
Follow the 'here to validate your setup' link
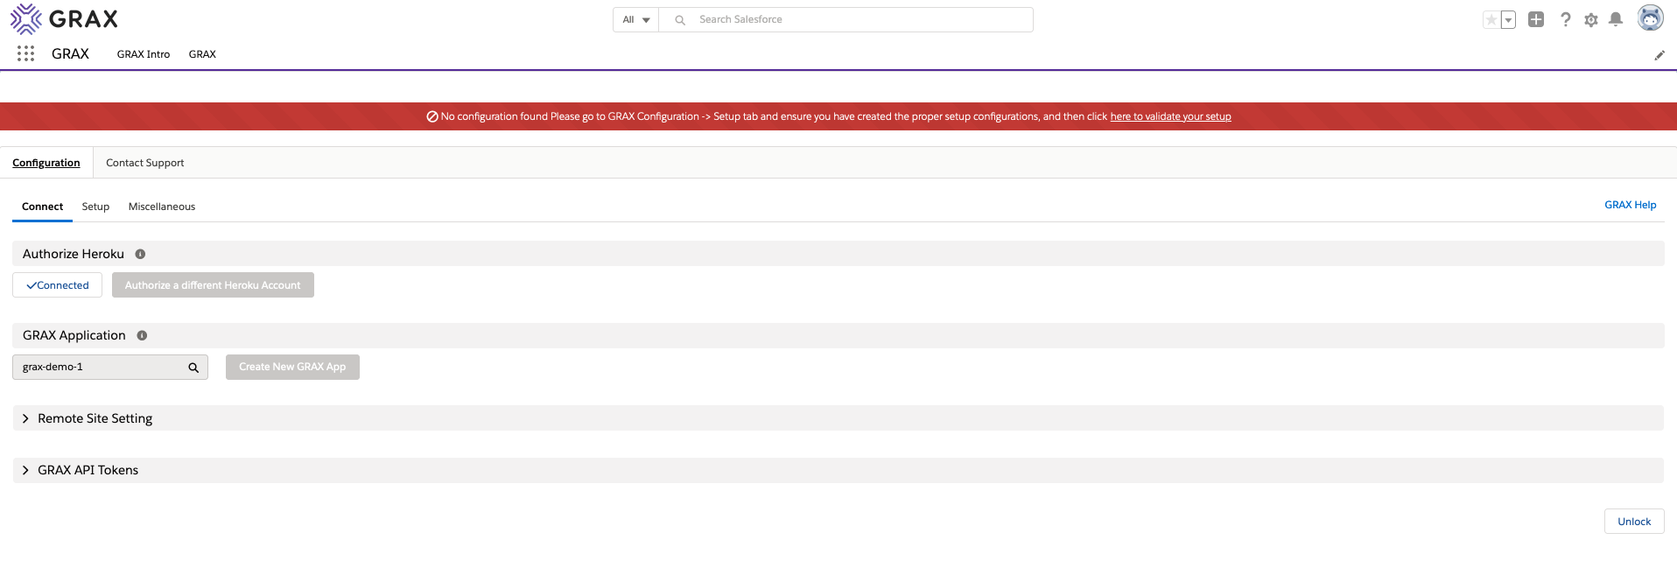(1170, 116)
